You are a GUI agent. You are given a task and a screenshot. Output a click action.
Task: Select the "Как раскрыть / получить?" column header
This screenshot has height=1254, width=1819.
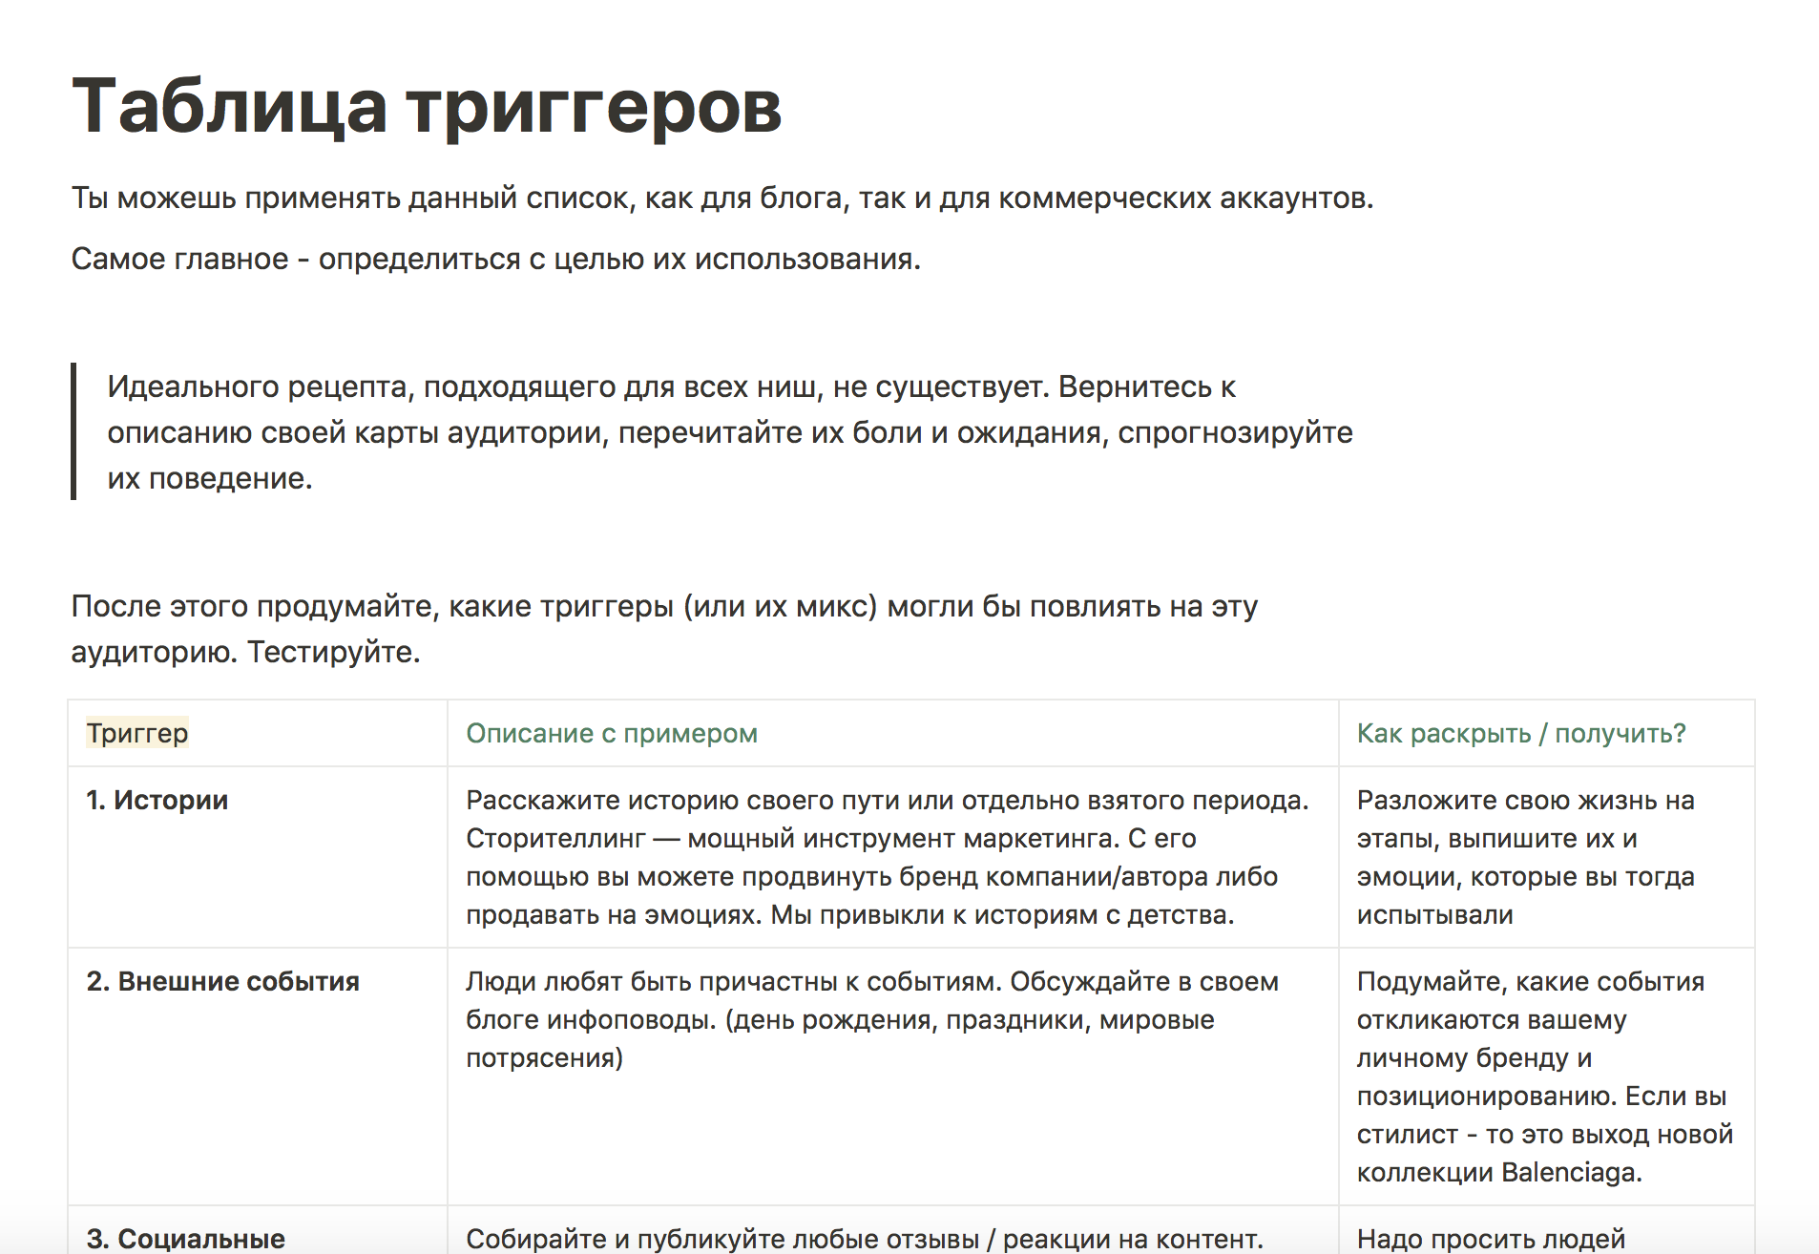pos(1547,733)
